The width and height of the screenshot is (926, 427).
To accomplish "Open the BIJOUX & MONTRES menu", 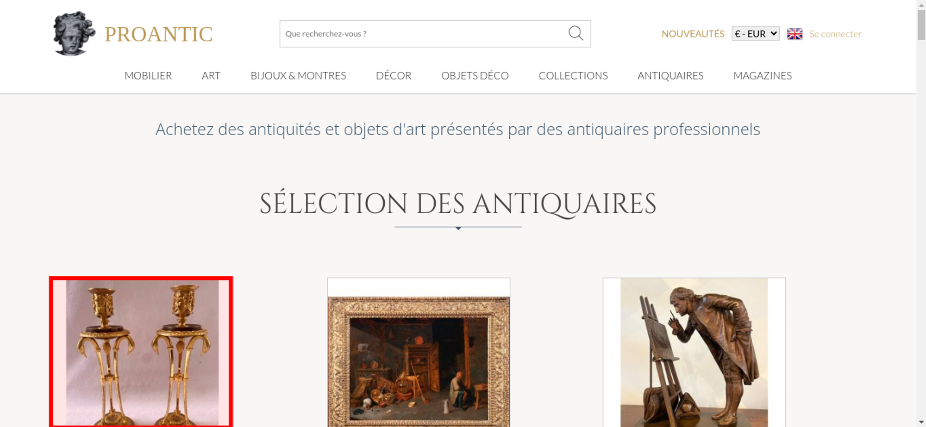I will pos(298,75).
